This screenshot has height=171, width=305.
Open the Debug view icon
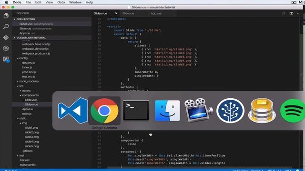click(x=6, y=48)
